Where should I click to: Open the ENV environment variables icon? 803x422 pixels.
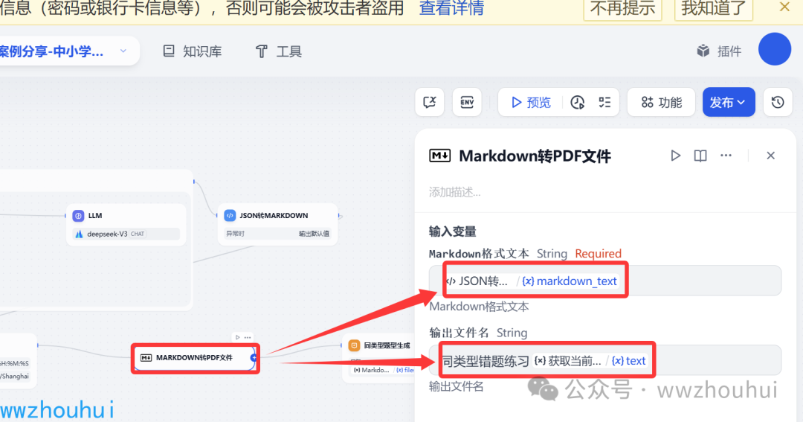[467, 102]
